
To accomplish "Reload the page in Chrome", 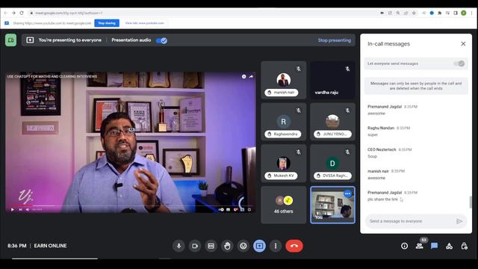I will pos(22,13).
